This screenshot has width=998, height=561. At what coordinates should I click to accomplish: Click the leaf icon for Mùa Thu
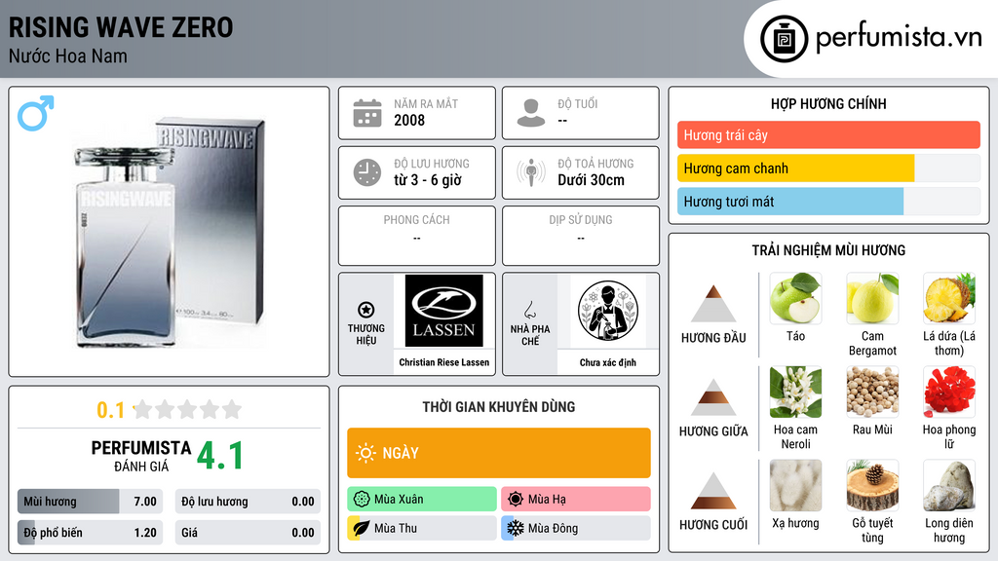pyautogui.click(x=362, y=528)
